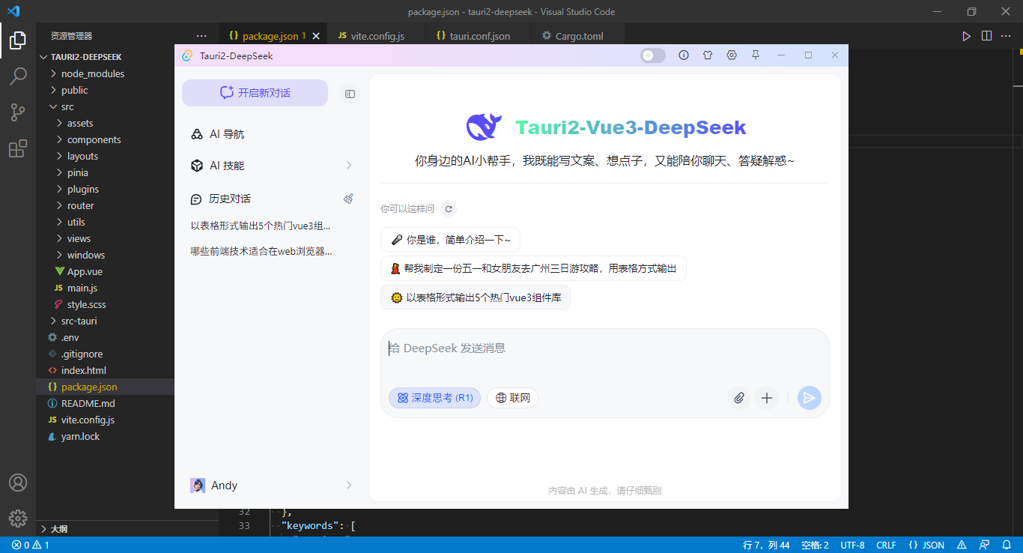
Task: Open the settings gear in DeepSeek title bar
Action: 732,55
